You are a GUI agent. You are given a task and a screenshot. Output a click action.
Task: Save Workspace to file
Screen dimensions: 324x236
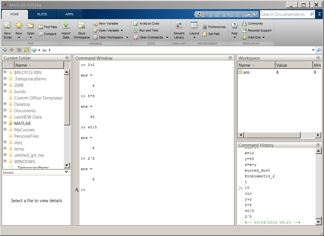click(x=82, y=30)
